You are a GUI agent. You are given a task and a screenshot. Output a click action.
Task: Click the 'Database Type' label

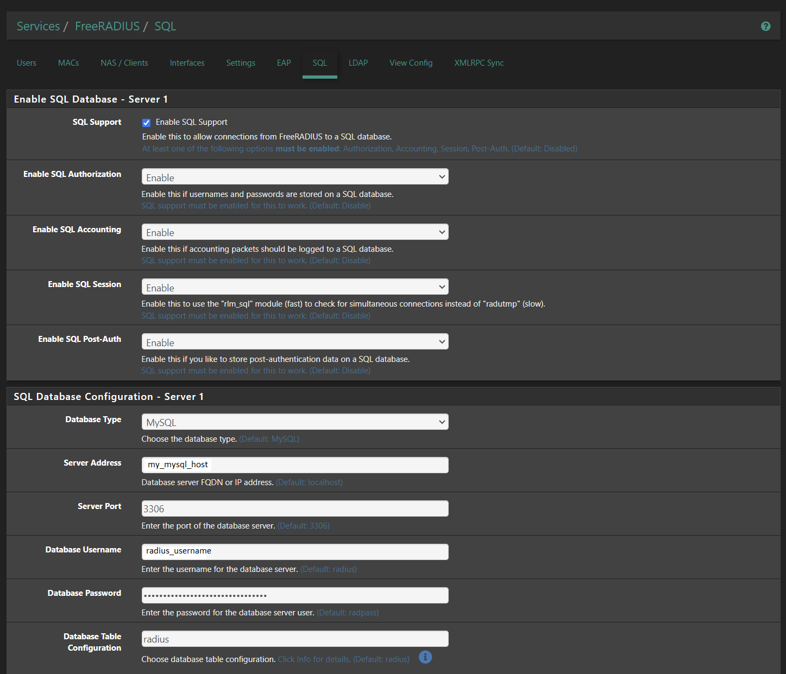point(93,419)
